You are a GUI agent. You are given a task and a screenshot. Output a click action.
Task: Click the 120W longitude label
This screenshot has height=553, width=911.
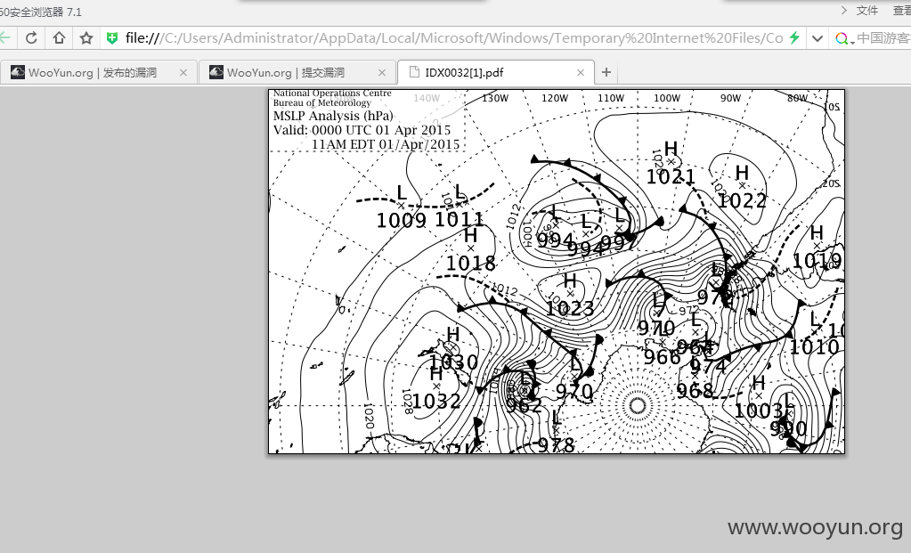point(555,98)
